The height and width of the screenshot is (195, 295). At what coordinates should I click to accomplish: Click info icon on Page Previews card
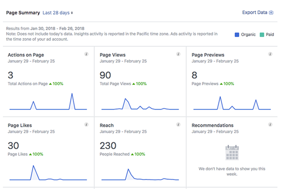click(270, 54)
